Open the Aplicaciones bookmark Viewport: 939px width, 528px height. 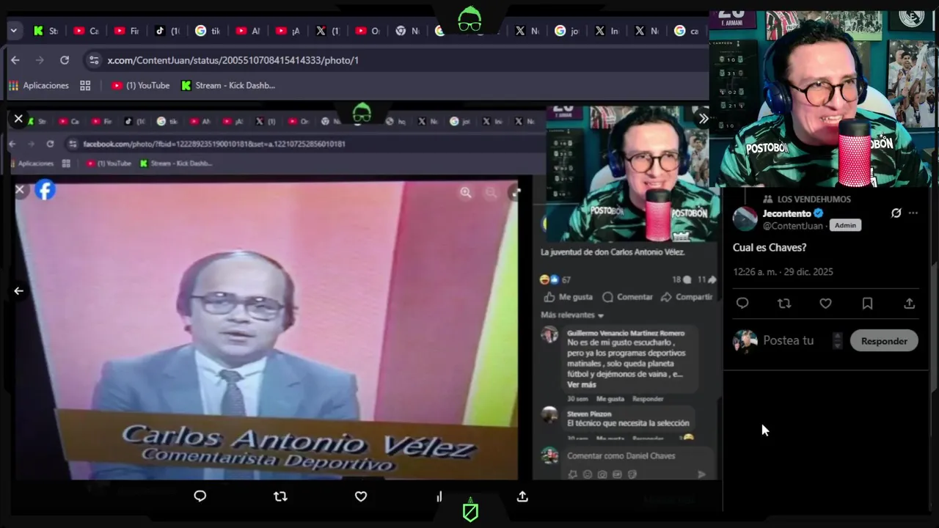tap(39, 86)
